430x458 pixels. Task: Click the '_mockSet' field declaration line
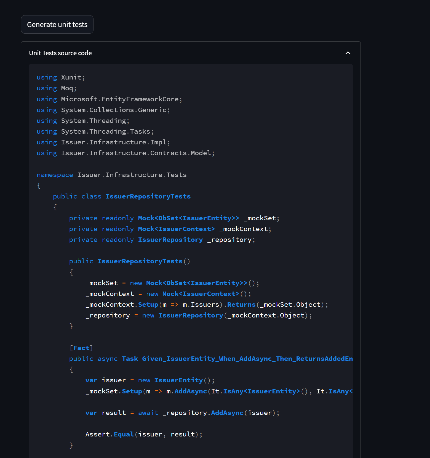click(x=174, y=218)
